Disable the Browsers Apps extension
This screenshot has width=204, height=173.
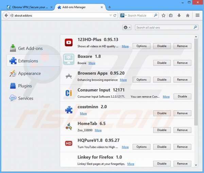click(162, 80)
